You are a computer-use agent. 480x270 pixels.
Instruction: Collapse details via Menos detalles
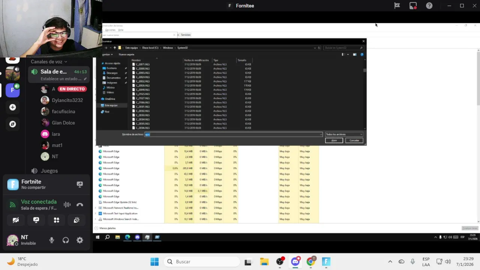[x=105, y=228]
